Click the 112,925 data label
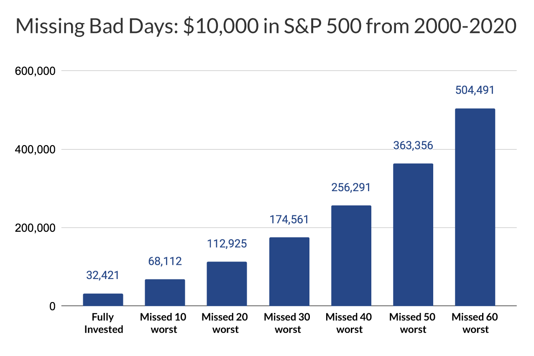The height and width of the screenshot is (356, 534). (x=227, y=243)
